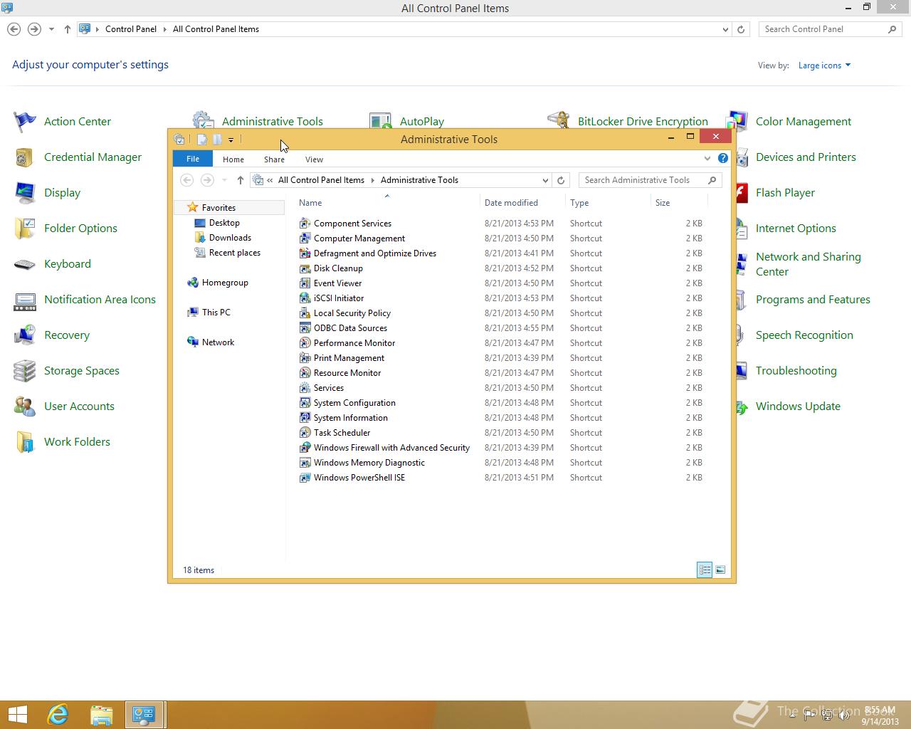Click the Windows Start button
The height and width of the screenshot is (729, 911).
tap(17, 715)
